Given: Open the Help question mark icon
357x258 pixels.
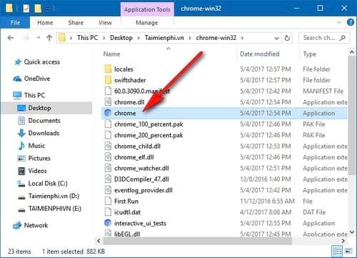Looking at the screenshot, I should [351, 22].
